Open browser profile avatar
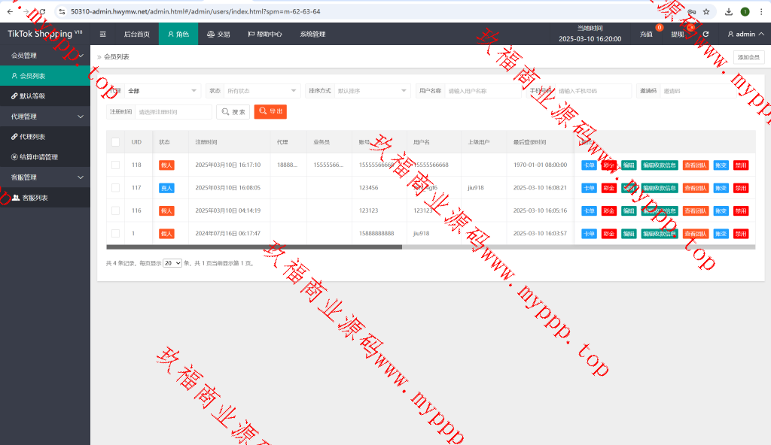This screenshot has width=771, height=445. [745, 11]
